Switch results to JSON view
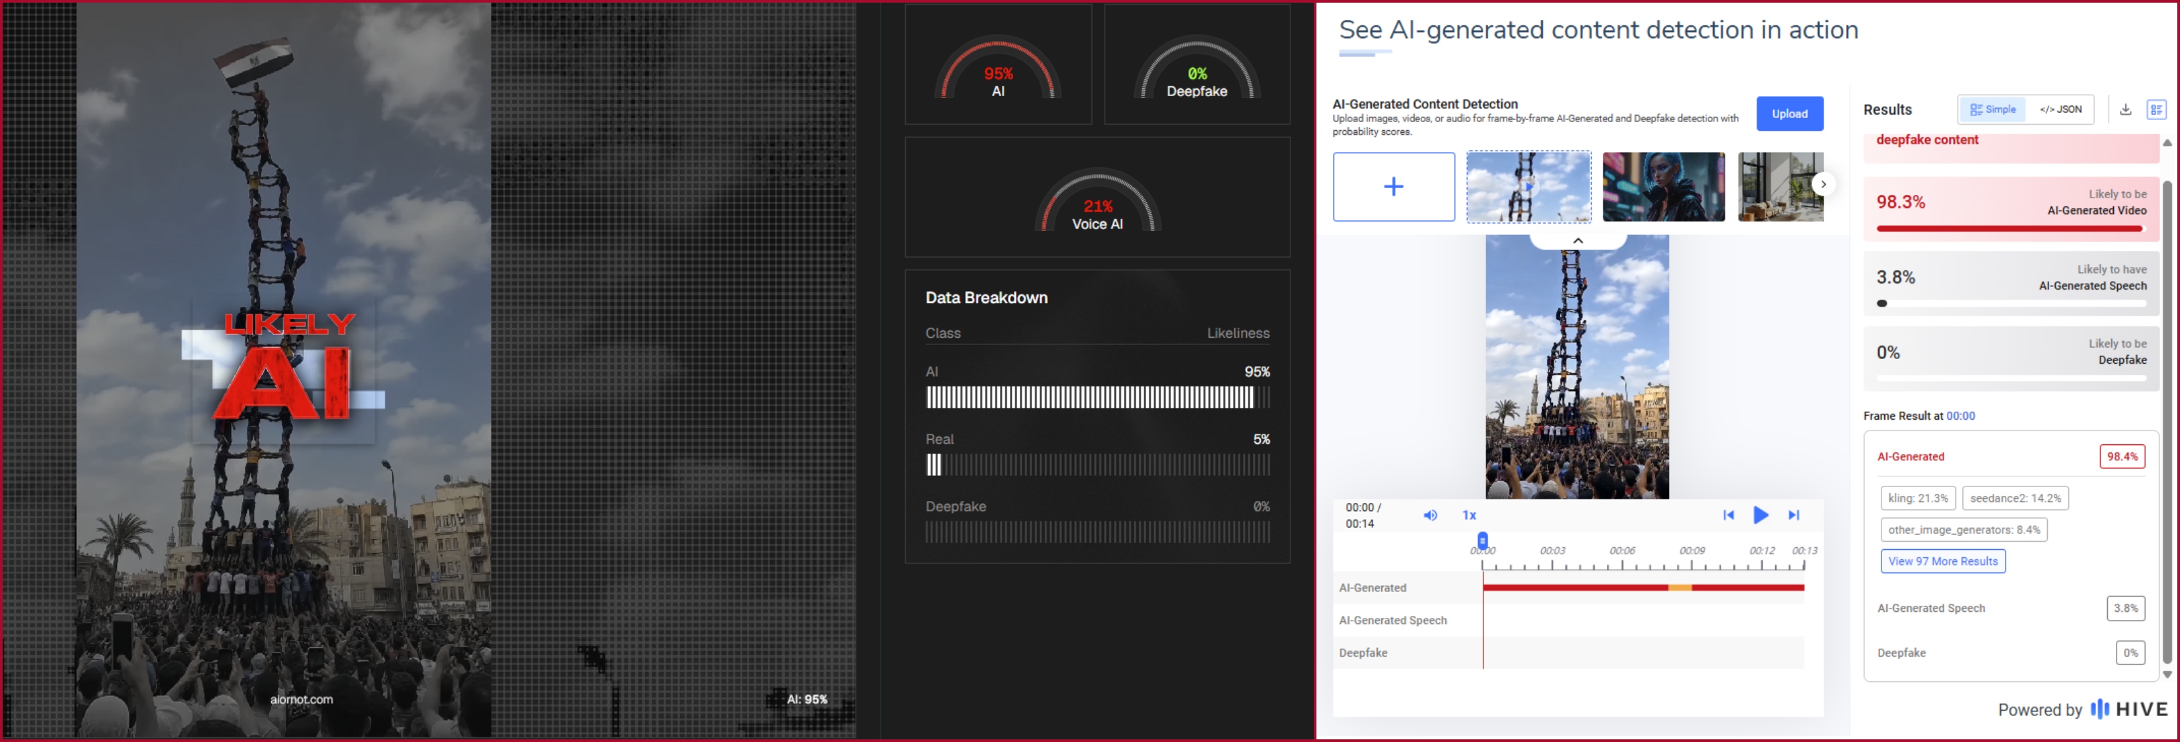The height and width of the screenshot is (742, 2180). (2060, 110)
